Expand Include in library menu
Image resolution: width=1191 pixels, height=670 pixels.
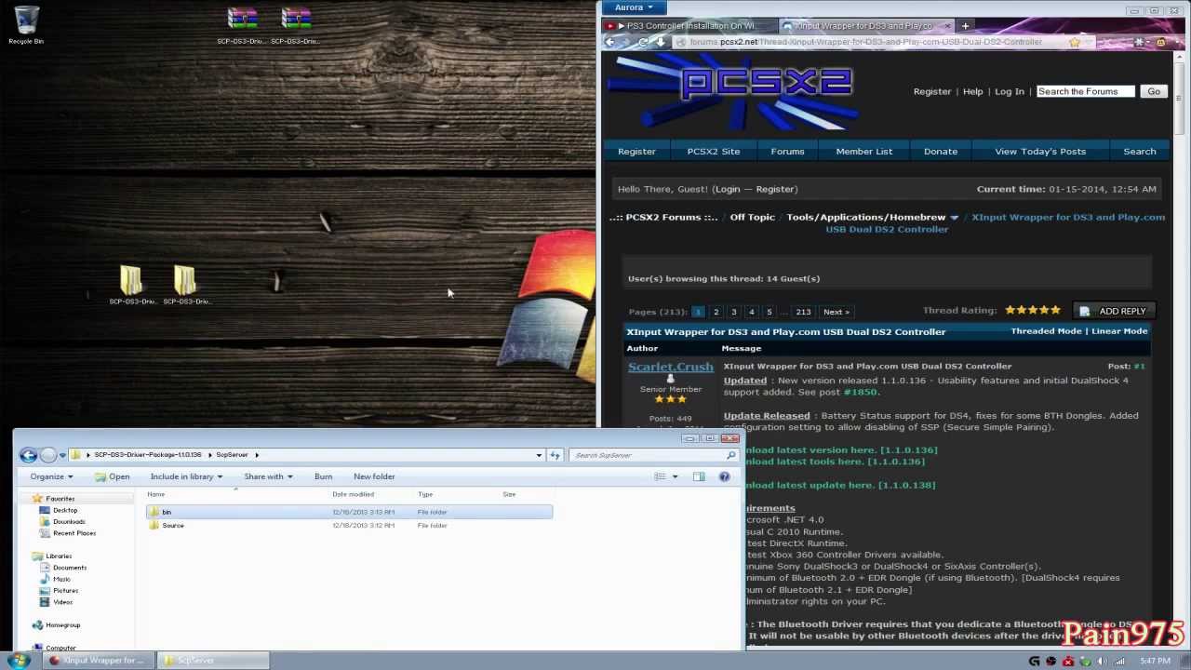coord(186,476)
